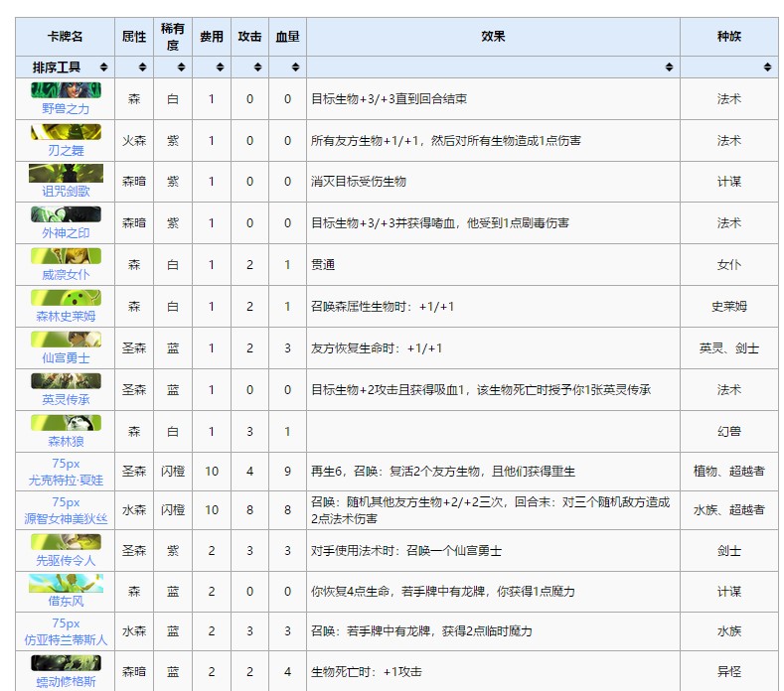Screen dimensions: 784x691
Task: Open 野兽之力 card thumbnail image
Action: click(66, 90)
